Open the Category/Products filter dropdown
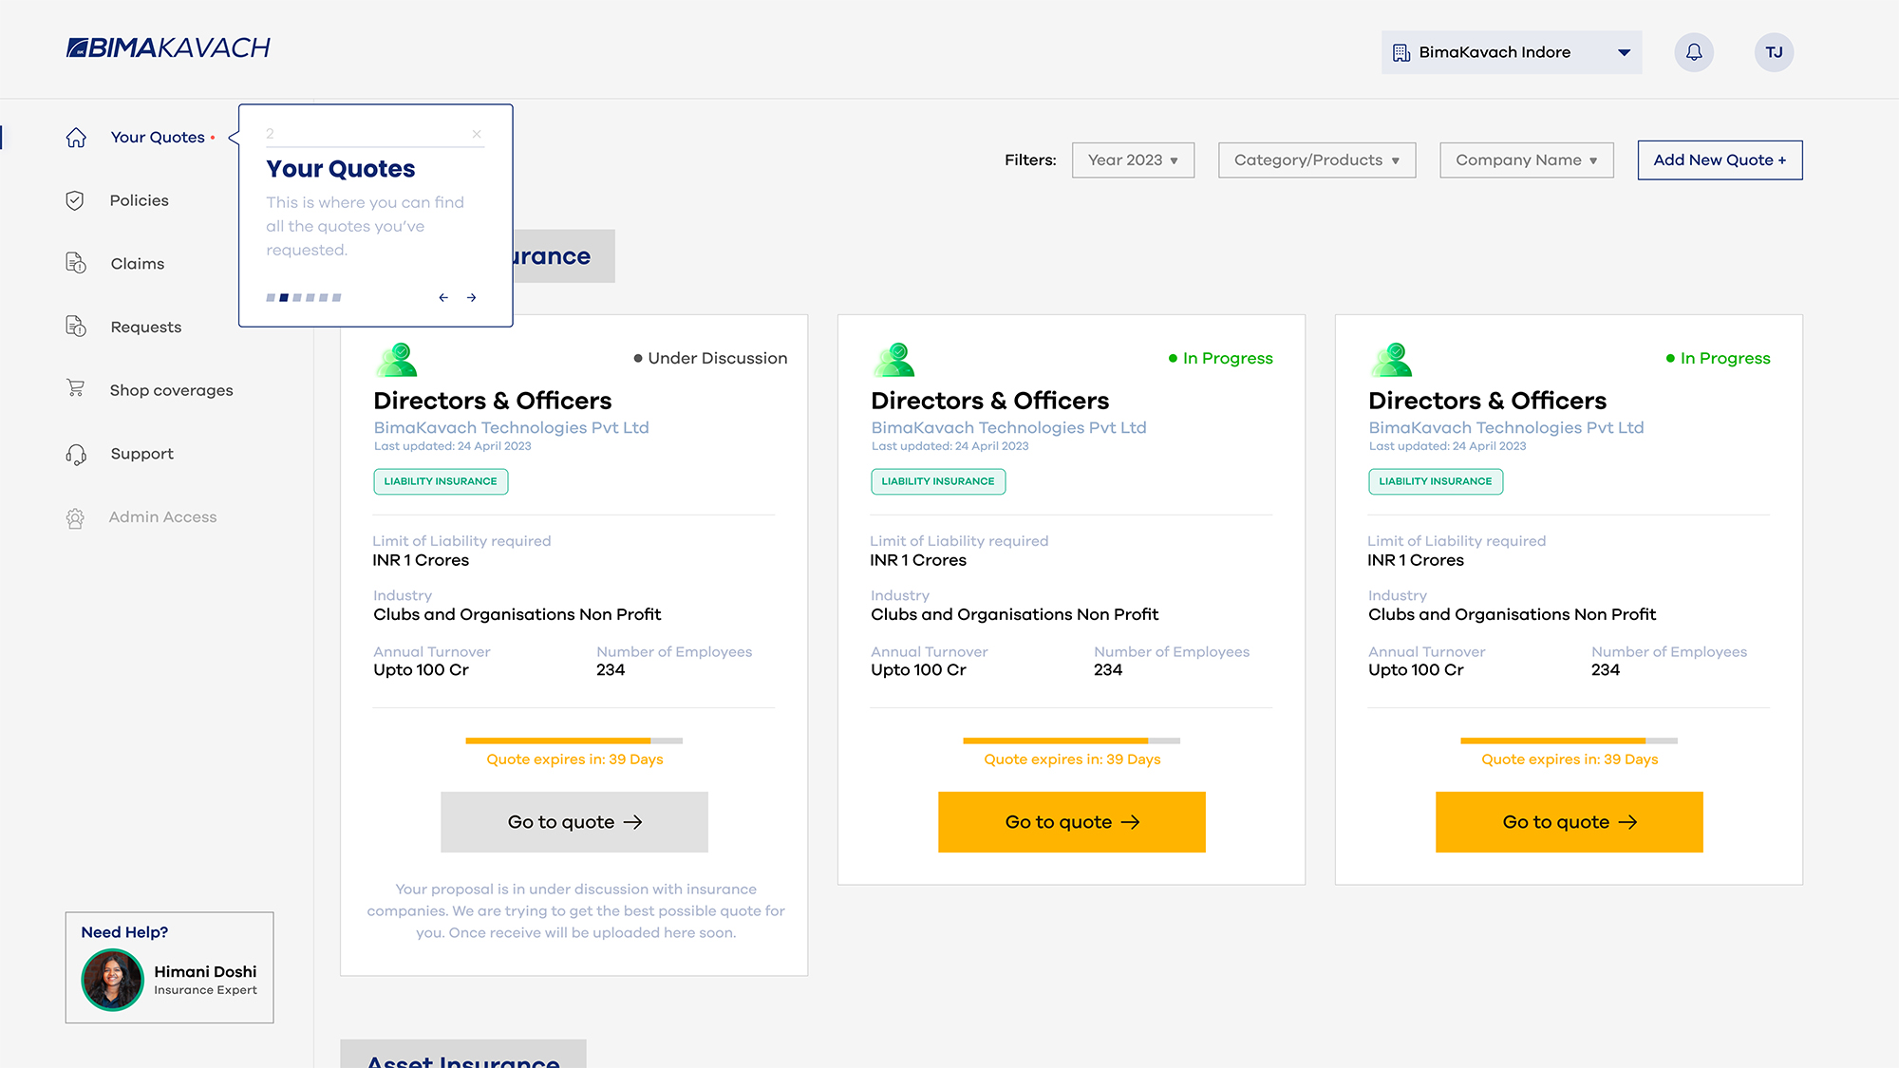Image resolution: width=1899 pixels, height=1068 pixels. (1316, 160)
